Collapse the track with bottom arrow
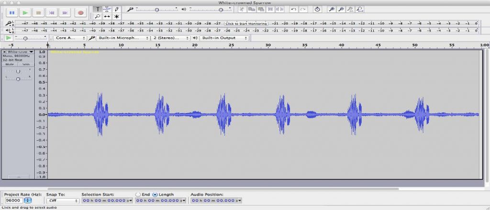The image size is (490, 210). pos(19,177)
